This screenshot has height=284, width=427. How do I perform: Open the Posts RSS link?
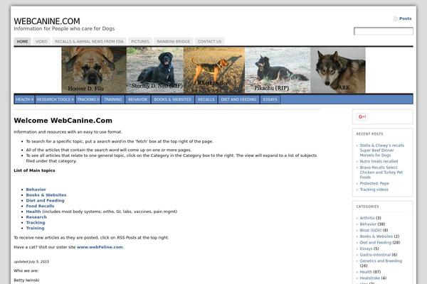tap(405, 18)
